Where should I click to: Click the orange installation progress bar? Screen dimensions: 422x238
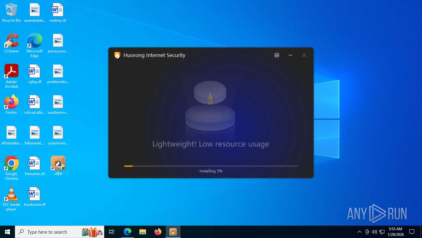point(211,166)
